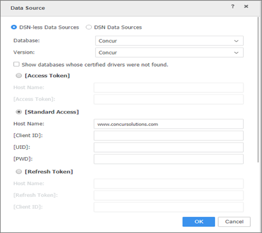Click the Cancel button
The height and width of the screenshot is (233, 262).
point(234,222)
